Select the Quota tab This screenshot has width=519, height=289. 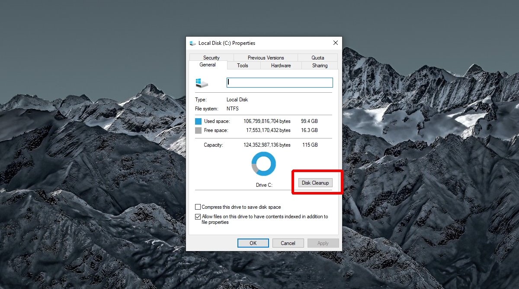coord(318,57)
